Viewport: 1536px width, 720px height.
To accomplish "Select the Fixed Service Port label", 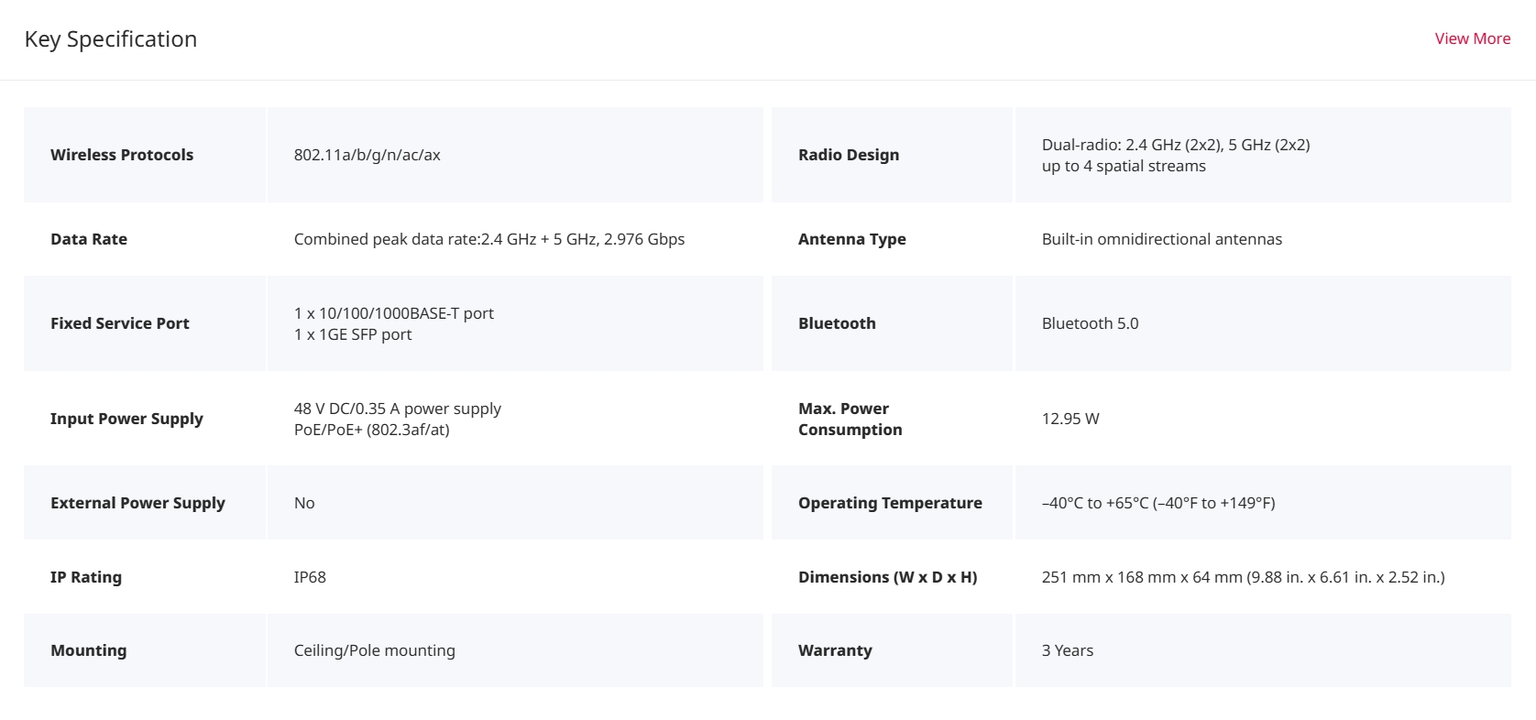I will (120, 323).
